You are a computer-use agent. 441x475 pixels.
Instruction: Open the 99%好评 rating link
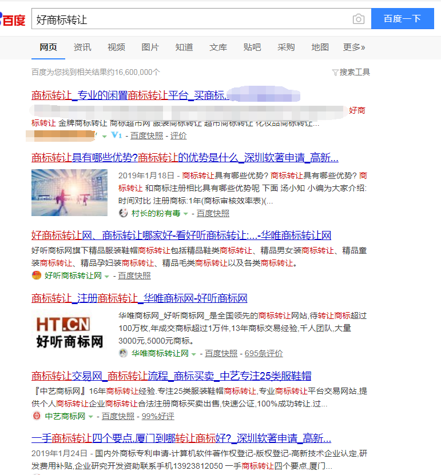click(x=158, y=416)
